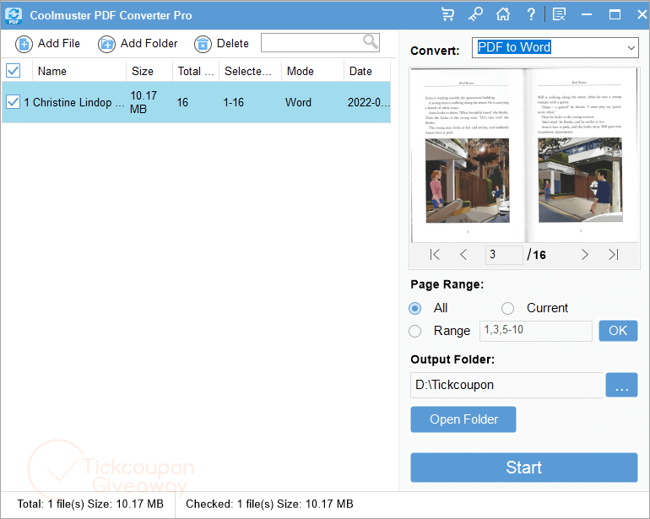Go to previous preview page
The width and height of the screenshot is (650, 519).
coord(463,255)
